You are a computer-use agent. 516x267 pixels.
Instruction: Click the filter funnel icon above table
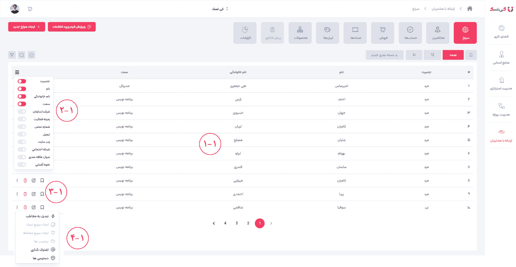pos(12,55)
